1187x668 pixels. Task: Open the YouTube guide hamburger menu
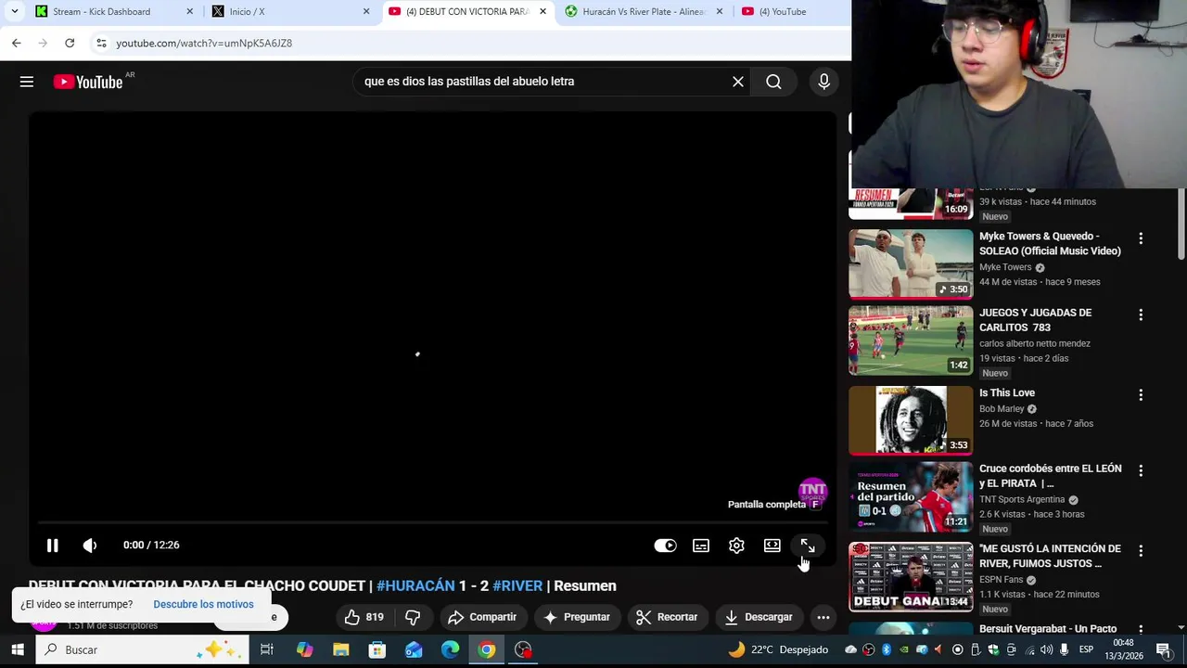[x=27, y=82]
